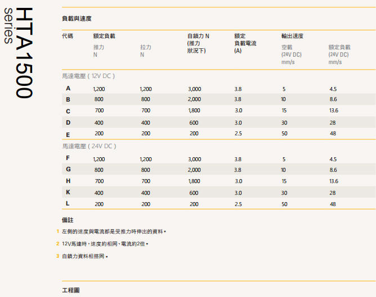Screen dimensions: 376x297
Task: Select section label 馬達電壓 (12V DC)
Action: point(88,76)
